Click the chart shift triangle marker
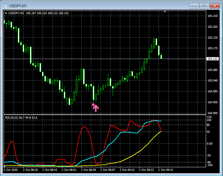 tap(165, 11)
